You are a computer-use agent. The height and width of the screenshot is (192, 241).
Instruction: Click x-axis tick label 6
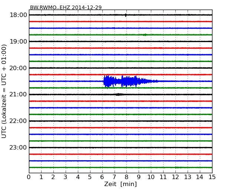pos(102,177)
